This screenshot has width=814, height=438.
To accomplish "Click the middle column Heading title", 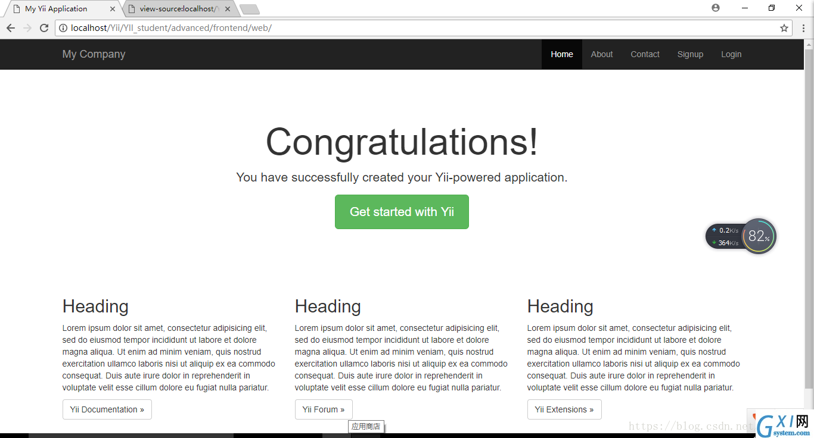I will 328,306.
